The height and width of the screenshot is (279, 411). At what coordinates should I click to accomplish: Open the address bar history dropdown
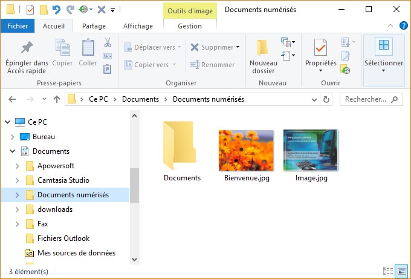click(x=314, y=99)
